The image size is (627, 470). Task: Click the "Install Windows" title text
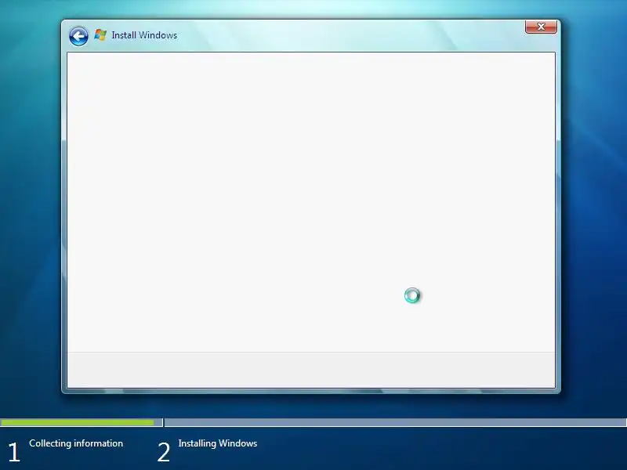(x=144, y=35)
